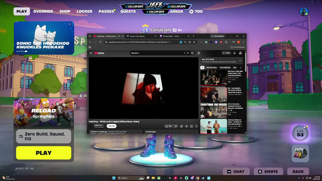Open Steam from the taskbar

coord(203,178)
